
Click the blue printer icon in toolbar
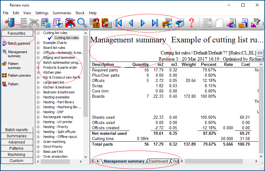(179, 23)
